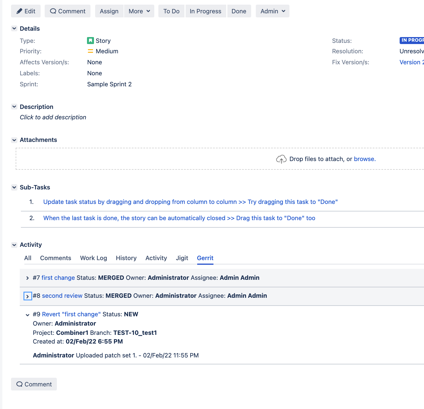The image size is (424, 409).
Task: Open the Admin dropdown
Action: 272,11
